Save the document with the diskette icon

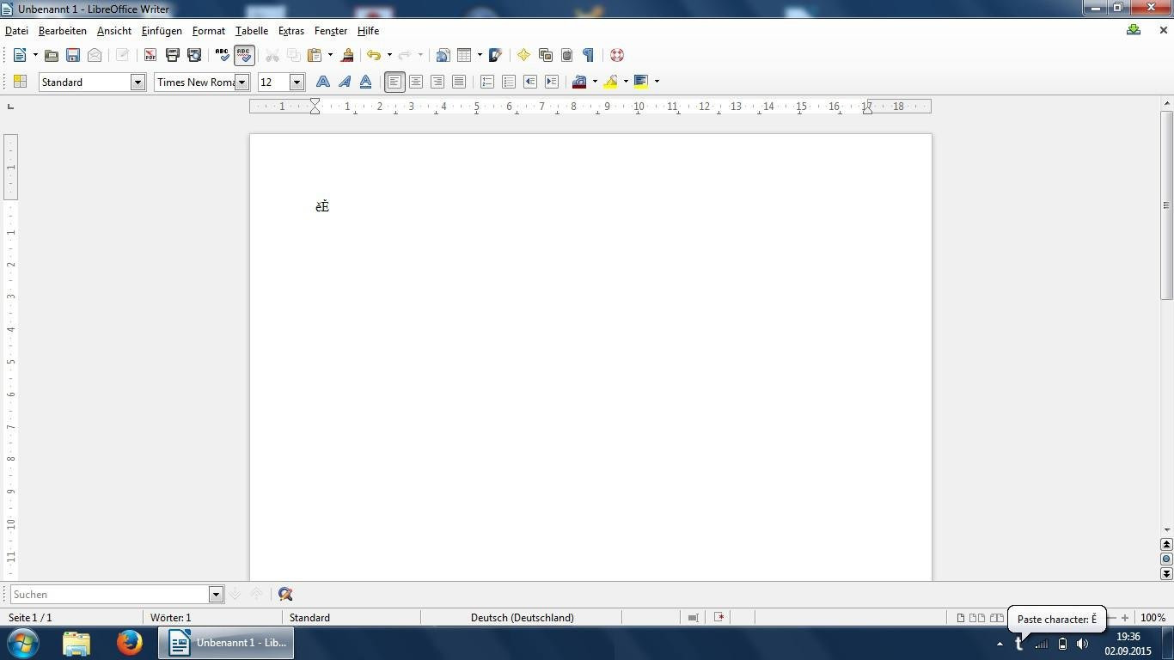pyautogui.click(x=73, y=55)
